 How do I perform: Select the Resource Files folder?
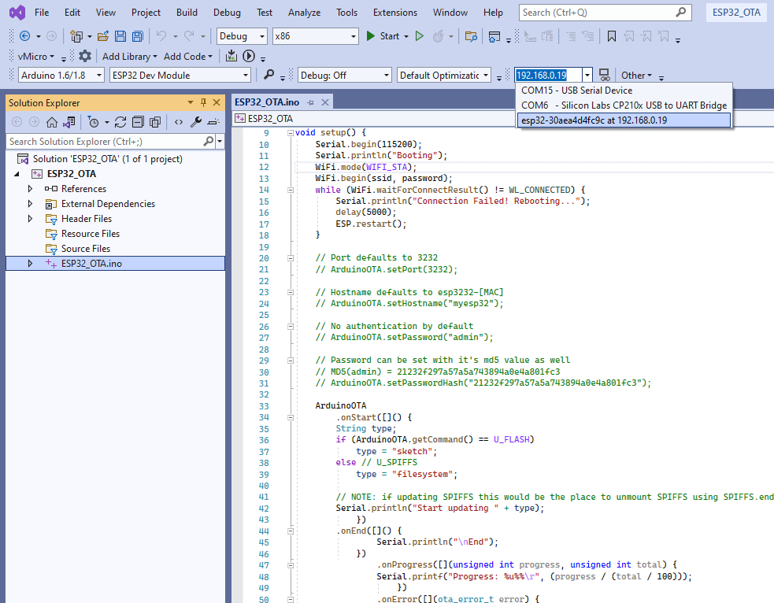point(91,233)
